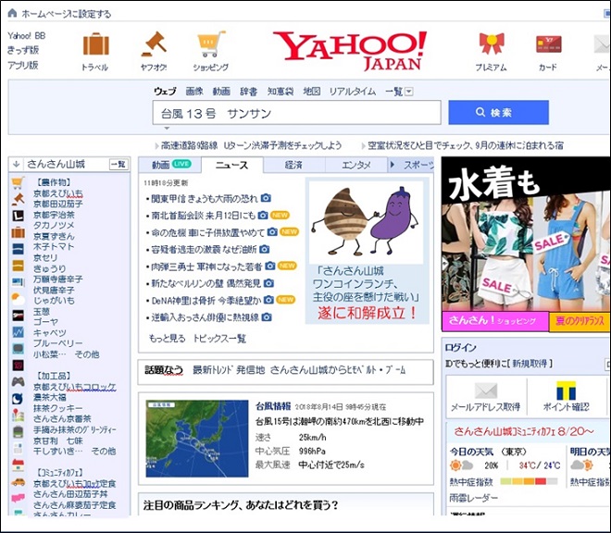Click トピックス一覧 link
Image resolution: width=611 pixels, height=533 pixels.
(219, 338)
